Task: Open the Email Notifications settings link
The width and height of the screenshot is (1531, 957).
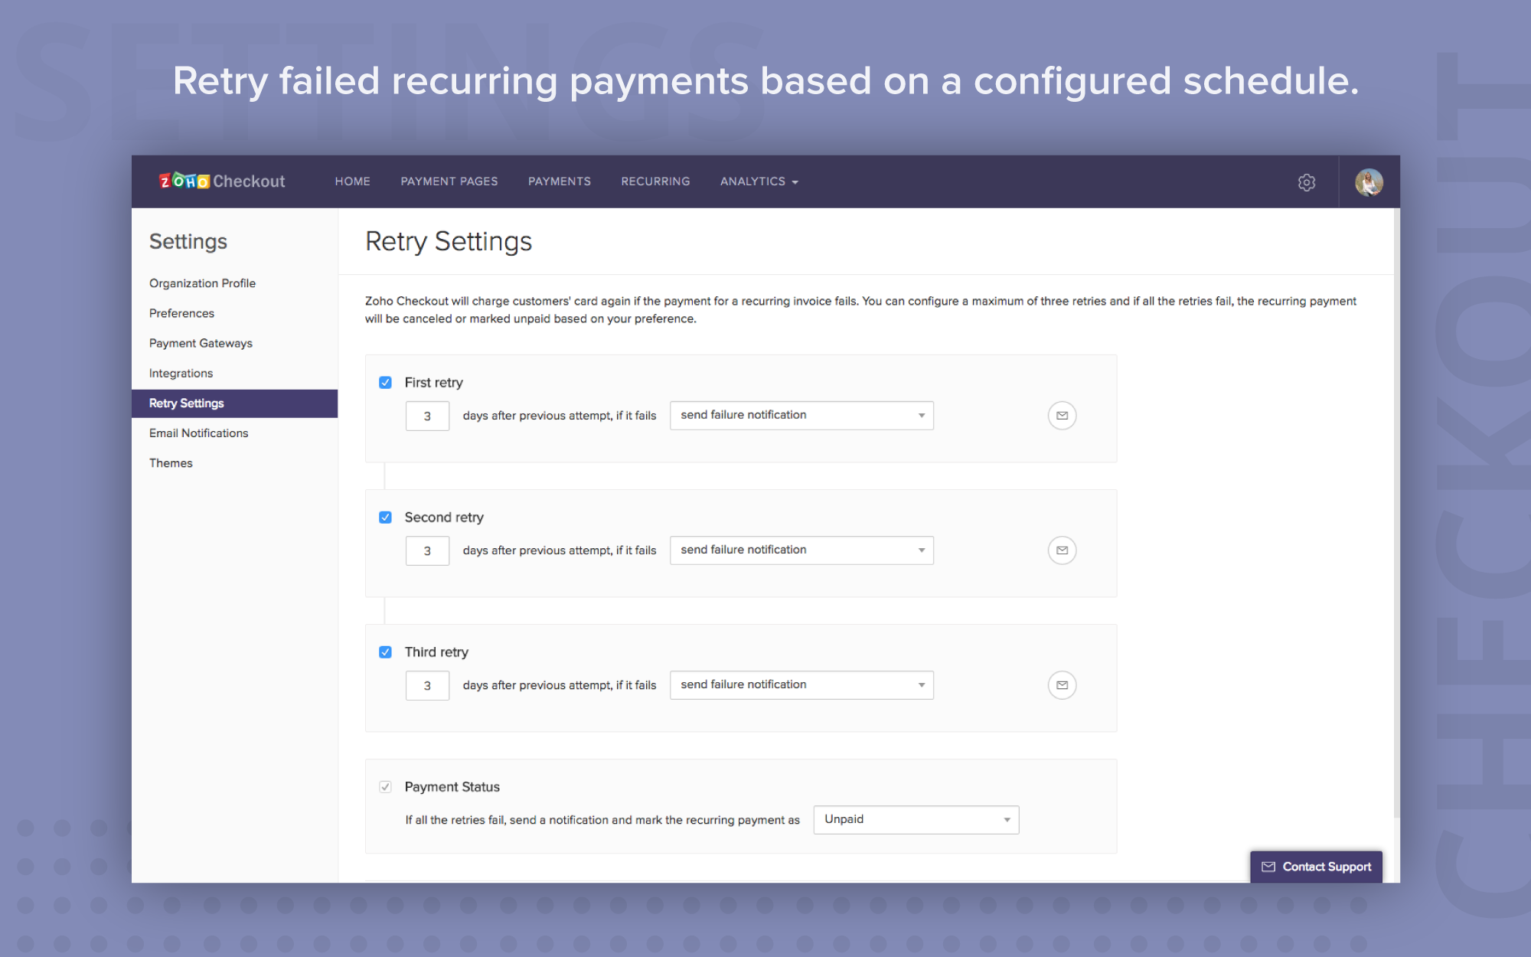Action: (x=198, y=433)
